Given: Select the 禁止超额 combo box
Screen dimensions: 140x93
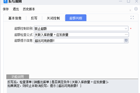Looking at the screenshot, I should [81, 28].
